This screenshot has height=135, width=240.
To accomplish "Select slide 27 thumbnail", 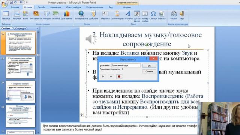I will pyautogui.click(x=20, y=43).
